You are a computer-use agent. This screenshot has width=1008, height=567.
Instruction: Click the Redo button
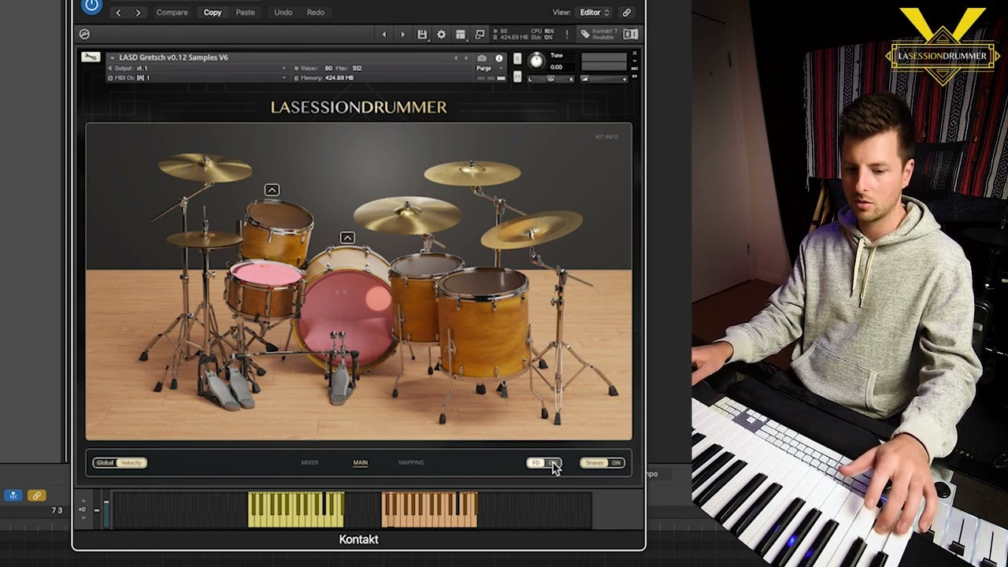pos(315,13)
